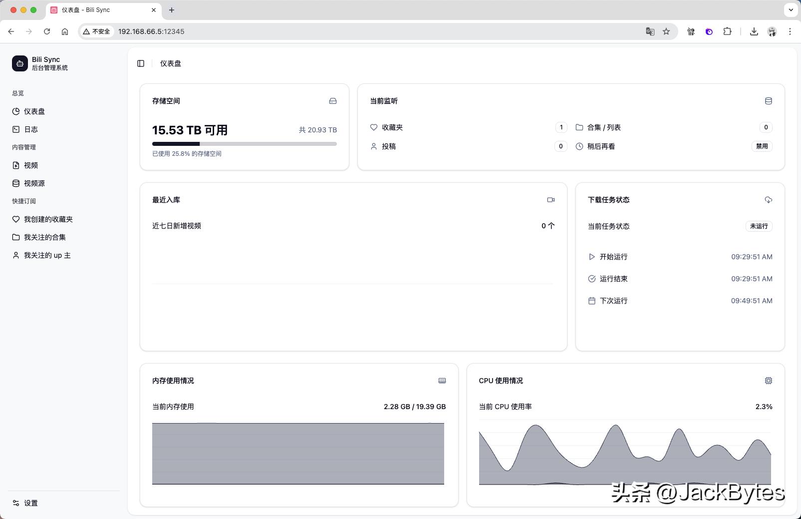Click the CPU chip icon on CPU 使用情况 card
The image size is (801, 519).
point(769,381)
